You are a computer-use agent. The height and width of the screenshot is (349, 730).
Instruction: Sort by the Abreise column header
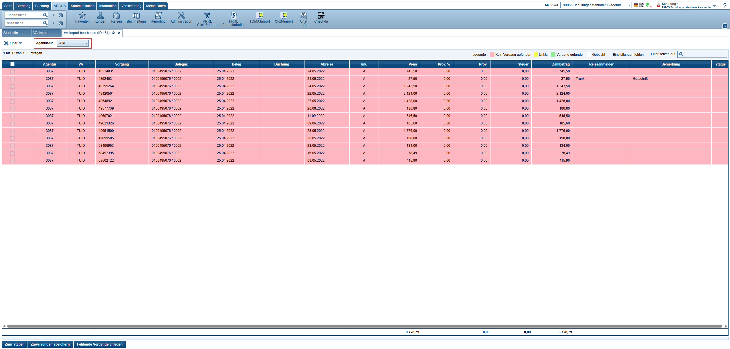point(327,64)
